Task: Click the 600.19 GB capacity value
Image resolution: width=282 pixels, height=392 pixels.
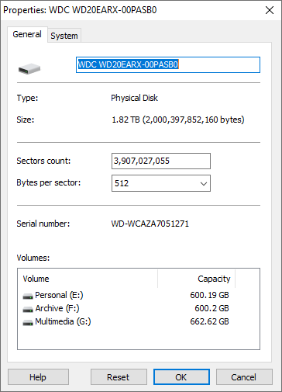Action: (x=209, y=295)
